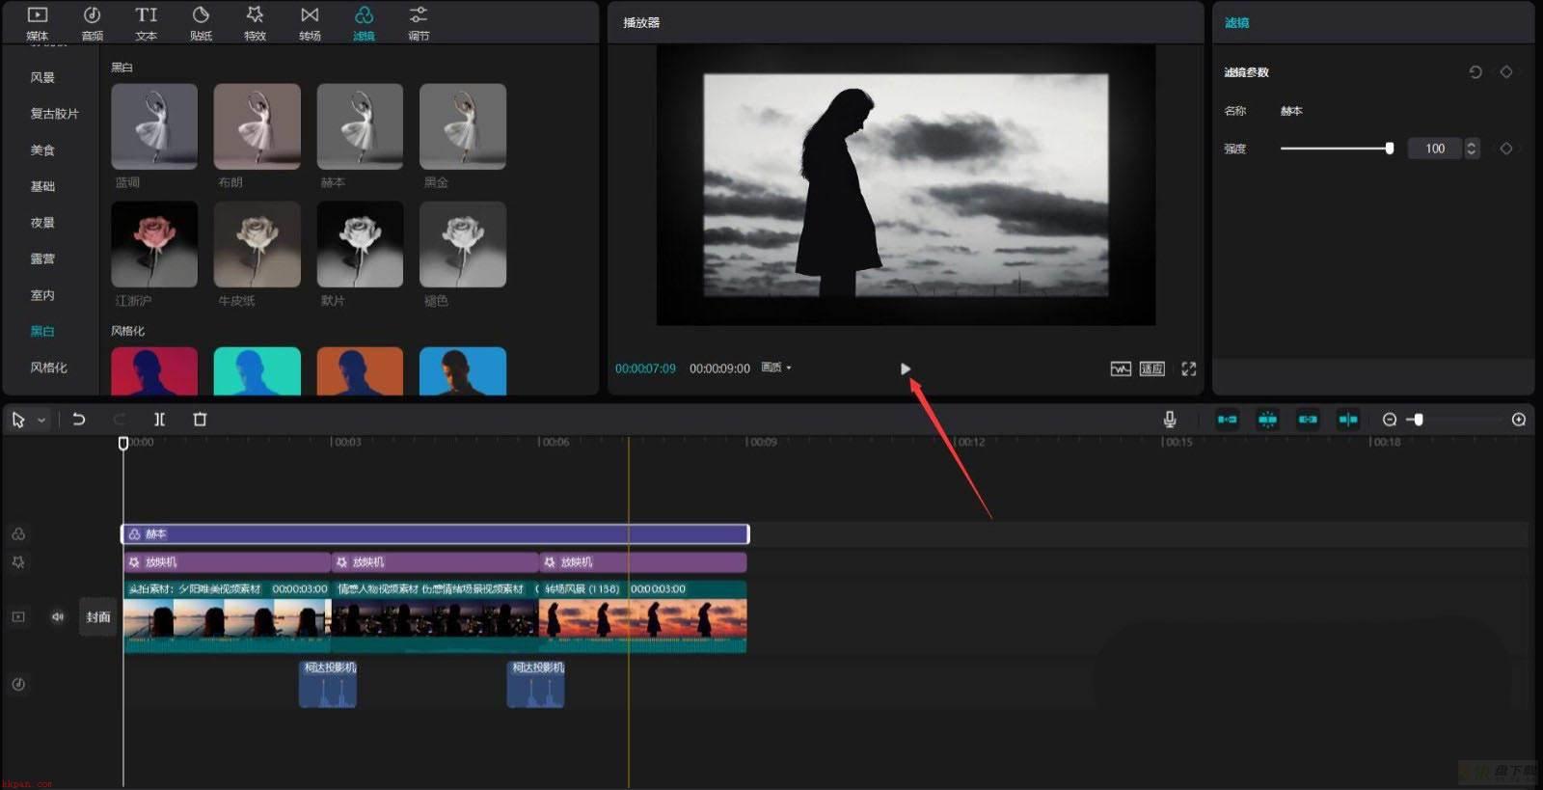The width and height of the screenshot is (1543, 790).
Task: Apply the 黑金 filter thumbnail
Action: point(463,126)
